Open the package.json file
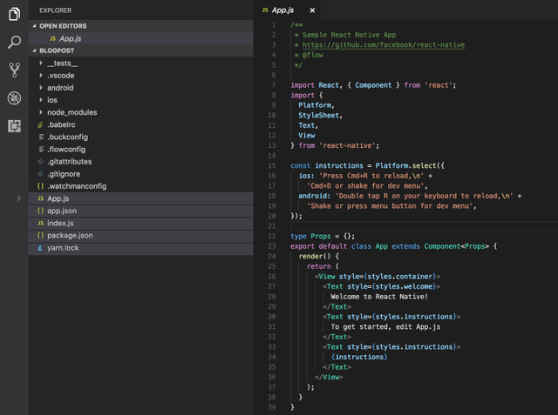The image size is (558, 415). 141,236
